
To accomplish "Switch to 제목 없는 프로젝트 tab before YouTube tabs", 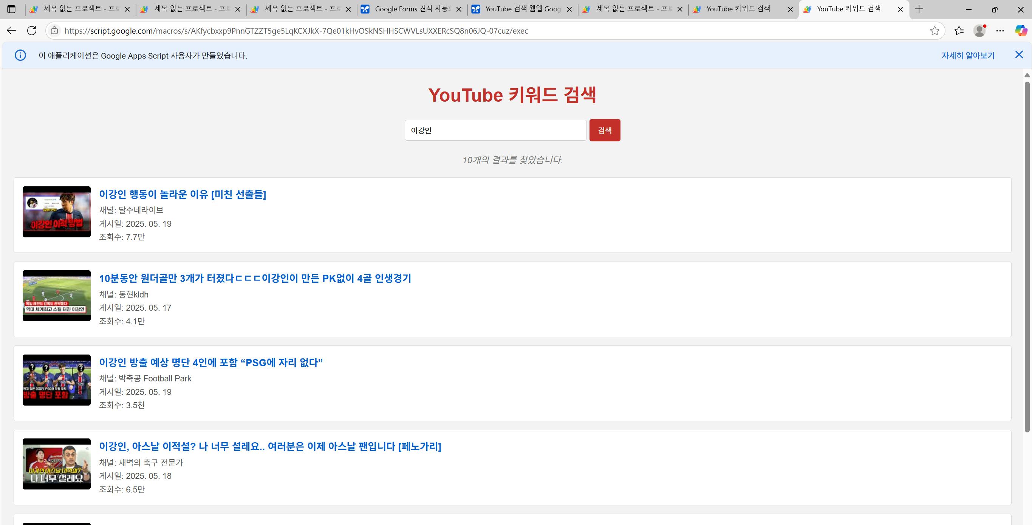I will [x=633, y=9].
